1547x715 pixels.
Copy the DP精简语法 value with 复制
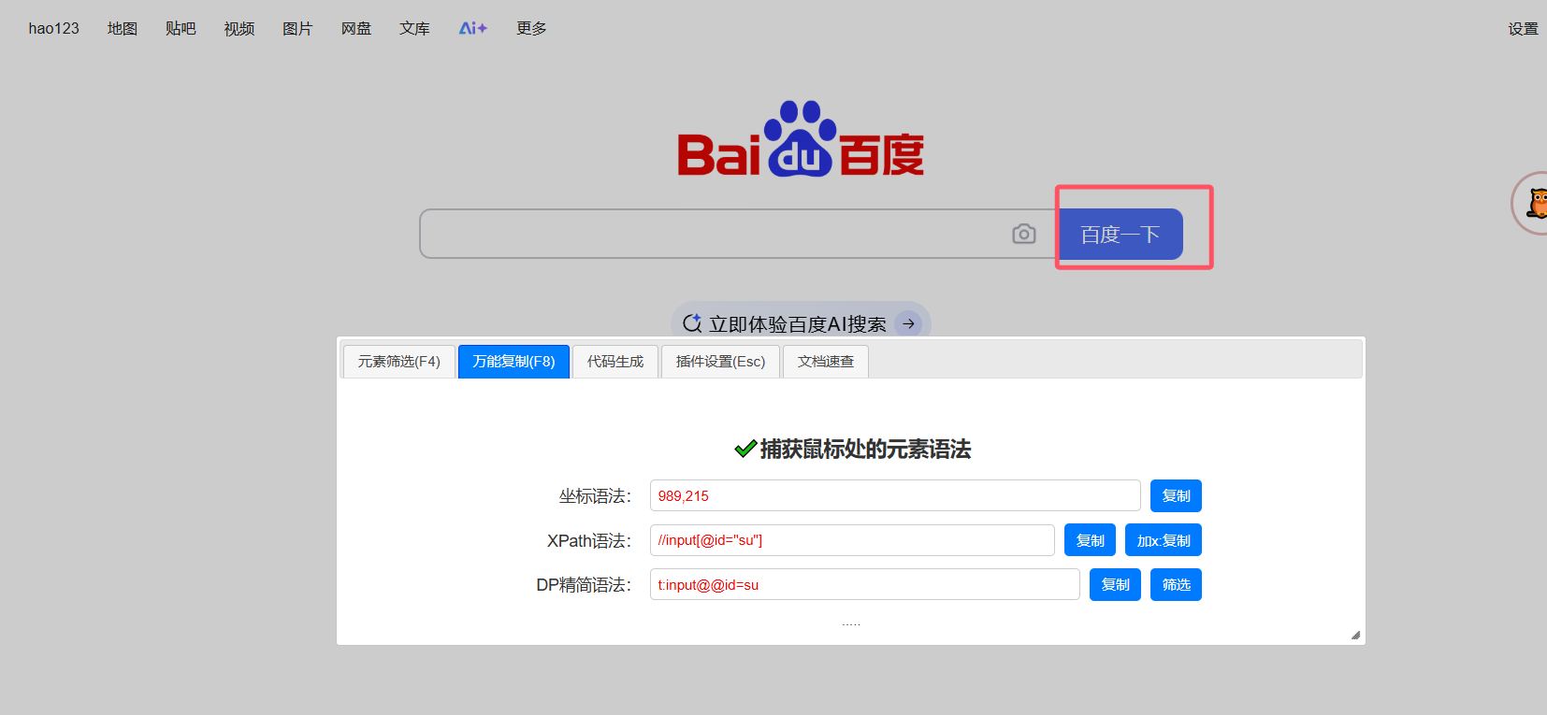[1115, 584]
